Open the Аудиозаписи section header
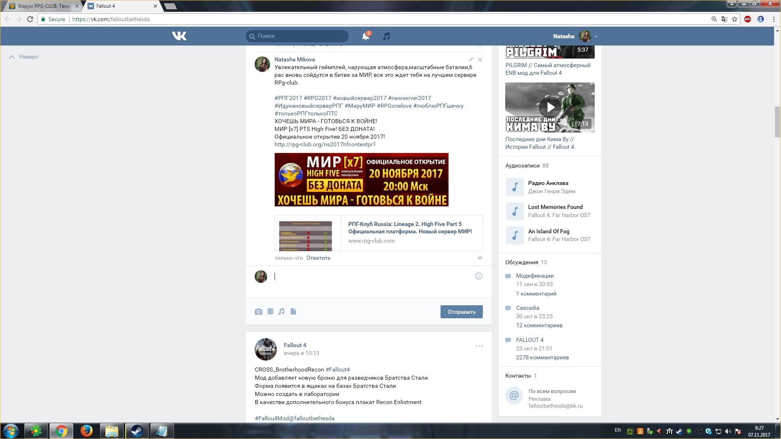 (527, 165)
